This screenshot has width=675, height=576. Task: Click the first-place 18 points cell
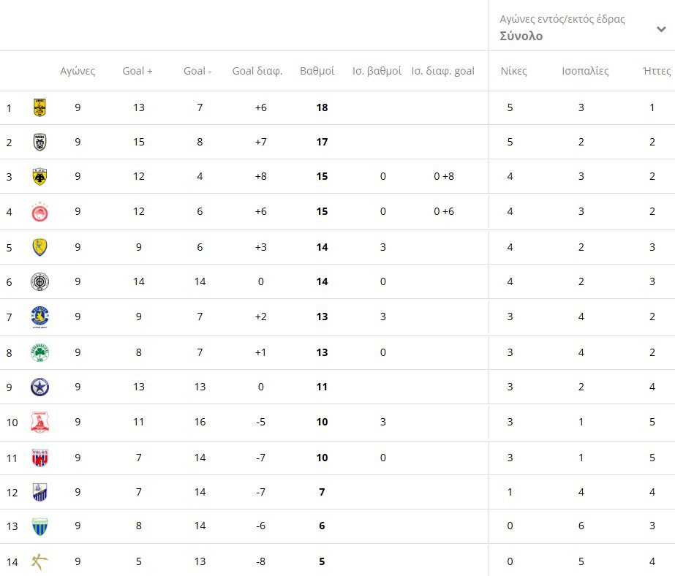[322, 108]
